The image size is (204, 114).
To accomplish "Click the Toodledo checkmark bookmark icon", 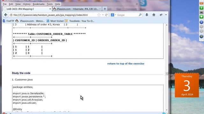I will tap(66, 21).
